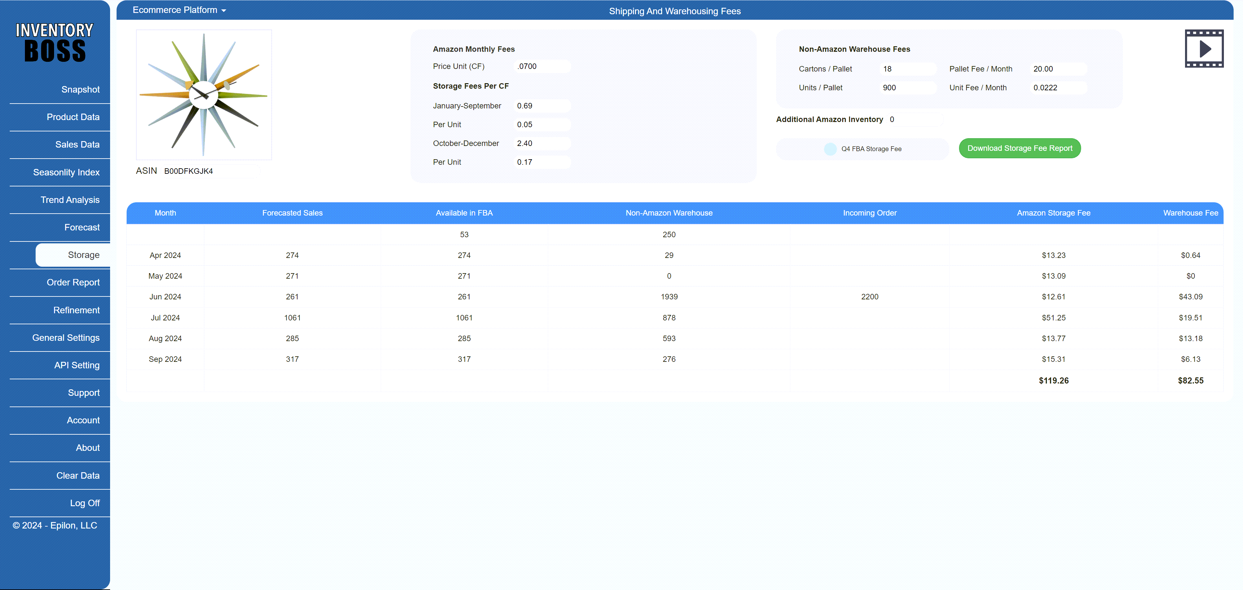Select the Sep 2024 row label
This screenshot has width=1243, height=590.
(165, 359)
